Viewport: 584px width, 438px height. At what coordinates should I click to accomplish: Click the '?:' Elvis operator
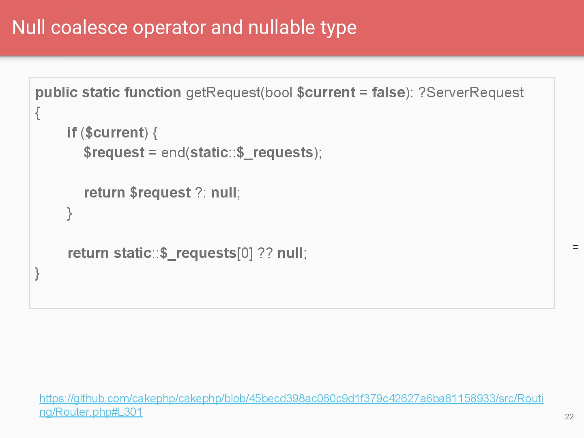coord(201,193)
